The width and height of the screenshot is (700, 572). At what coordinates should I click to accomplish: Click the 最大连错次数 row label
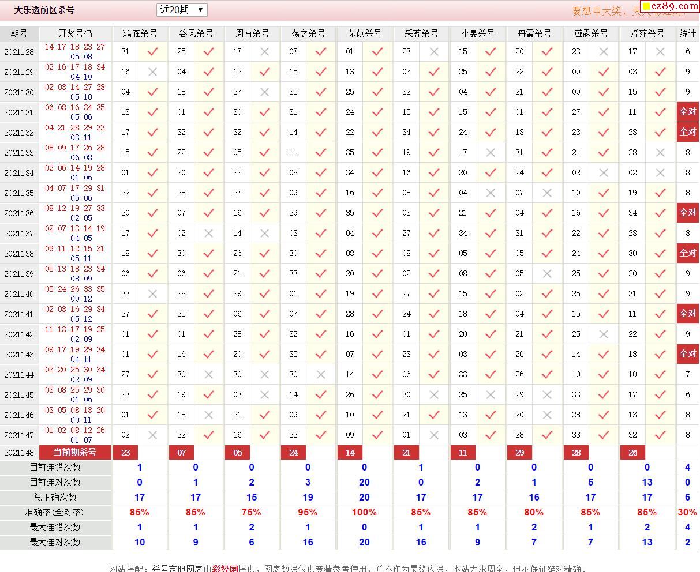pyautogui.click(x=55, y=527)
